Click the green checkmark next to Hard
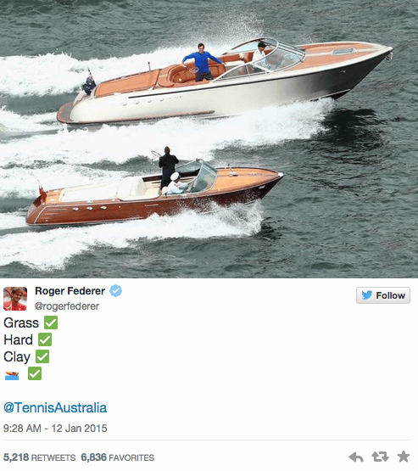The width and height of the screenshot is (418, 471). [x=45, y=339]
